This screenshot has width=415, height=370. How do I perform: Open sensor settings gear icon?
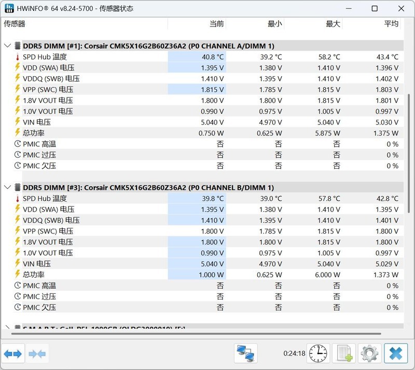pos(369,354)
